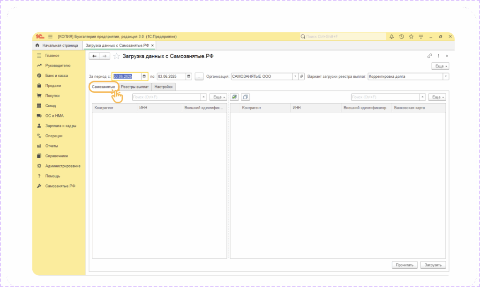Open the notifications bell in title bar
Image resolution: width=480 pixels, height=287 pixels.
tap(391, 37)
